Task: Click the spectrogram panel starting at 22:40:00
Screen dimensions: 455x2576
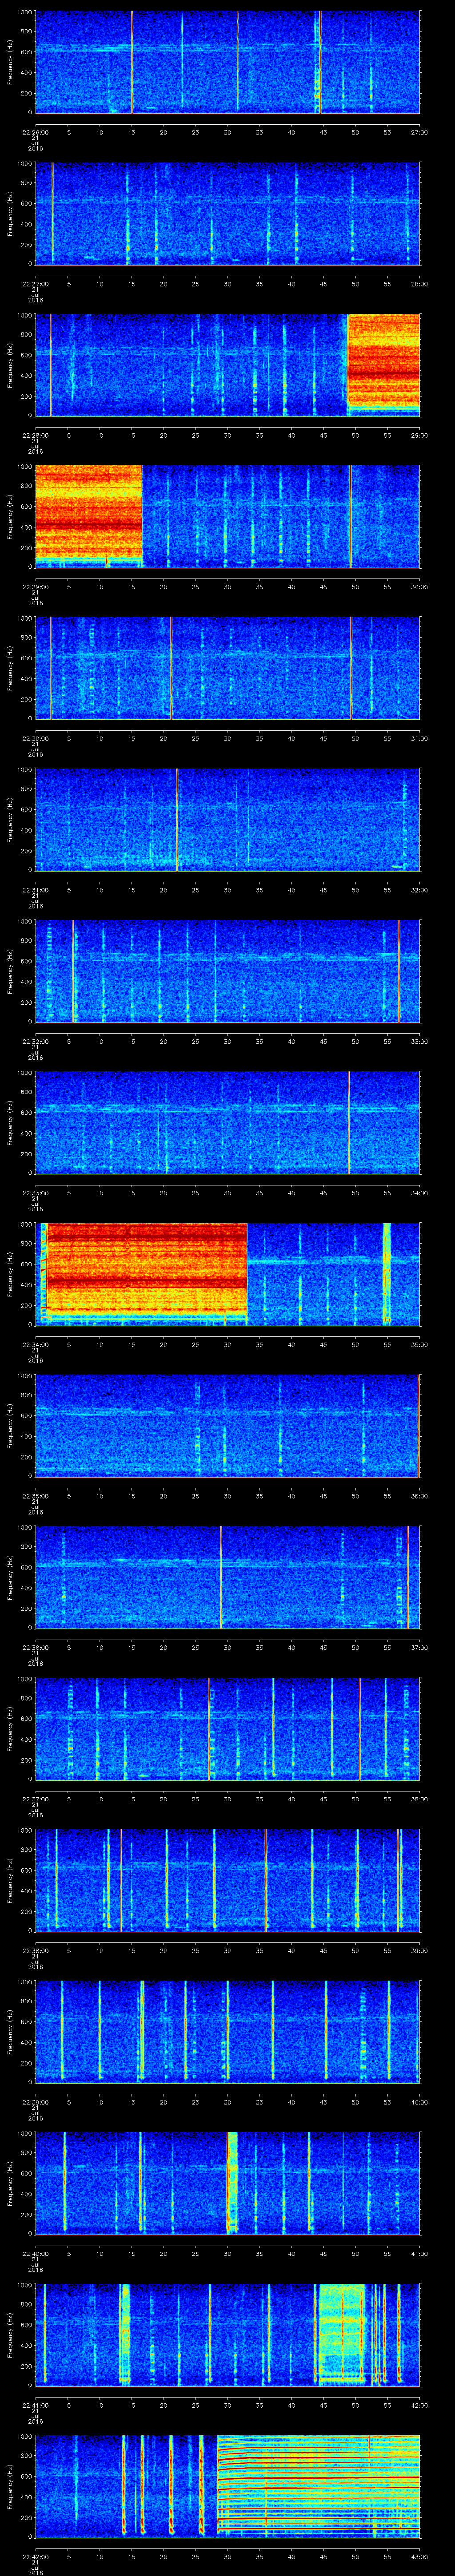Action: pyautogui.click(x=227, y=2183)
